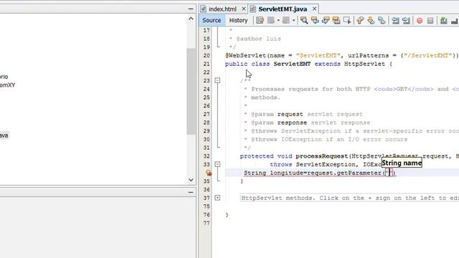Switch to the index.html editor tab
This screenshot has height=258, width=459.
(222, 9)
